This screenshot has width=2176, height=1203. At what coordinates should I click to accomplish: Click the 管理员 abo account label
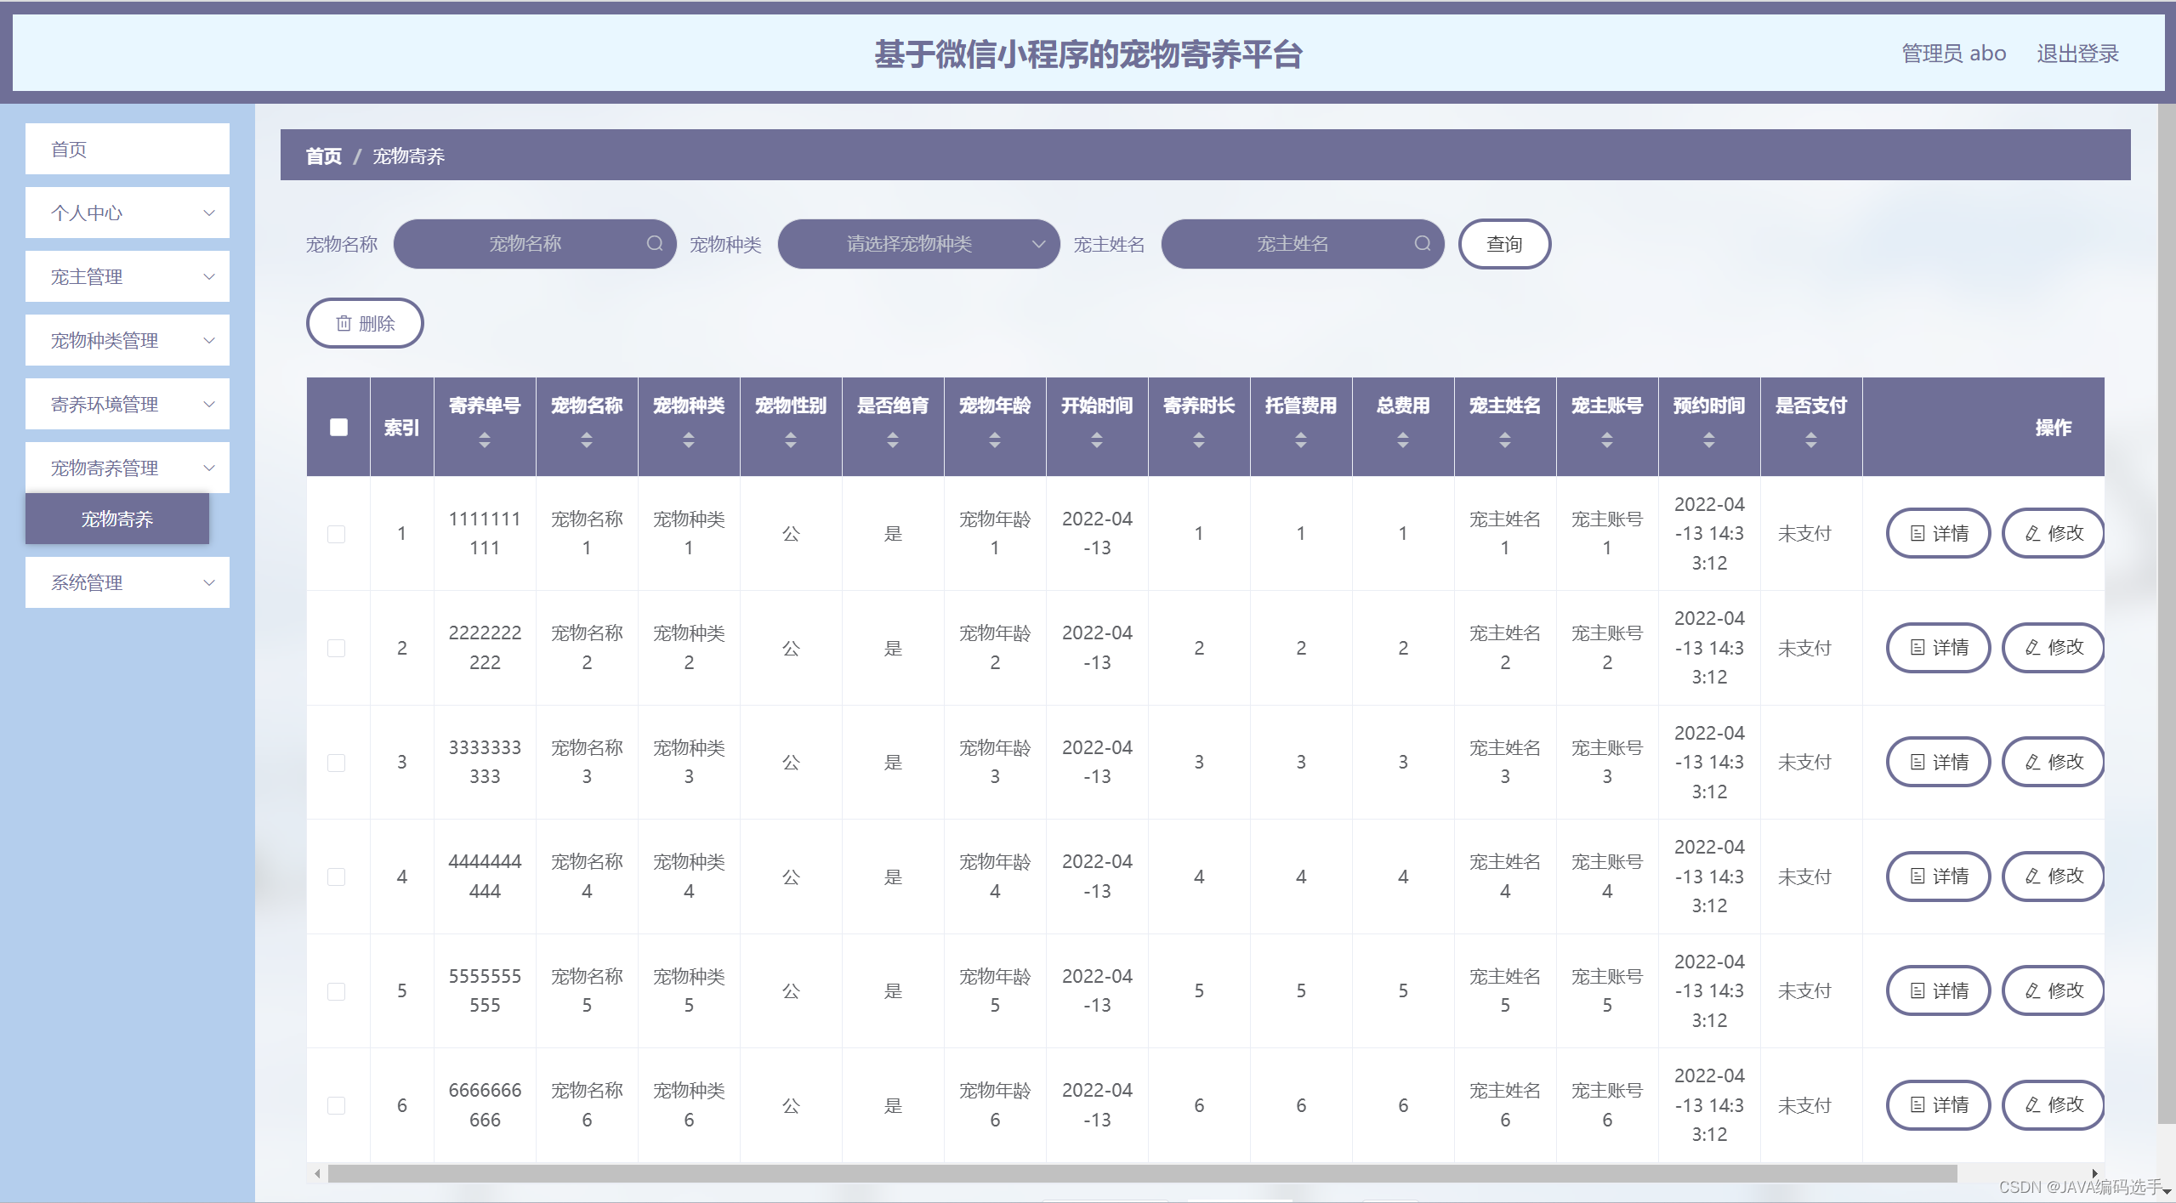[x=1953, y=54]
